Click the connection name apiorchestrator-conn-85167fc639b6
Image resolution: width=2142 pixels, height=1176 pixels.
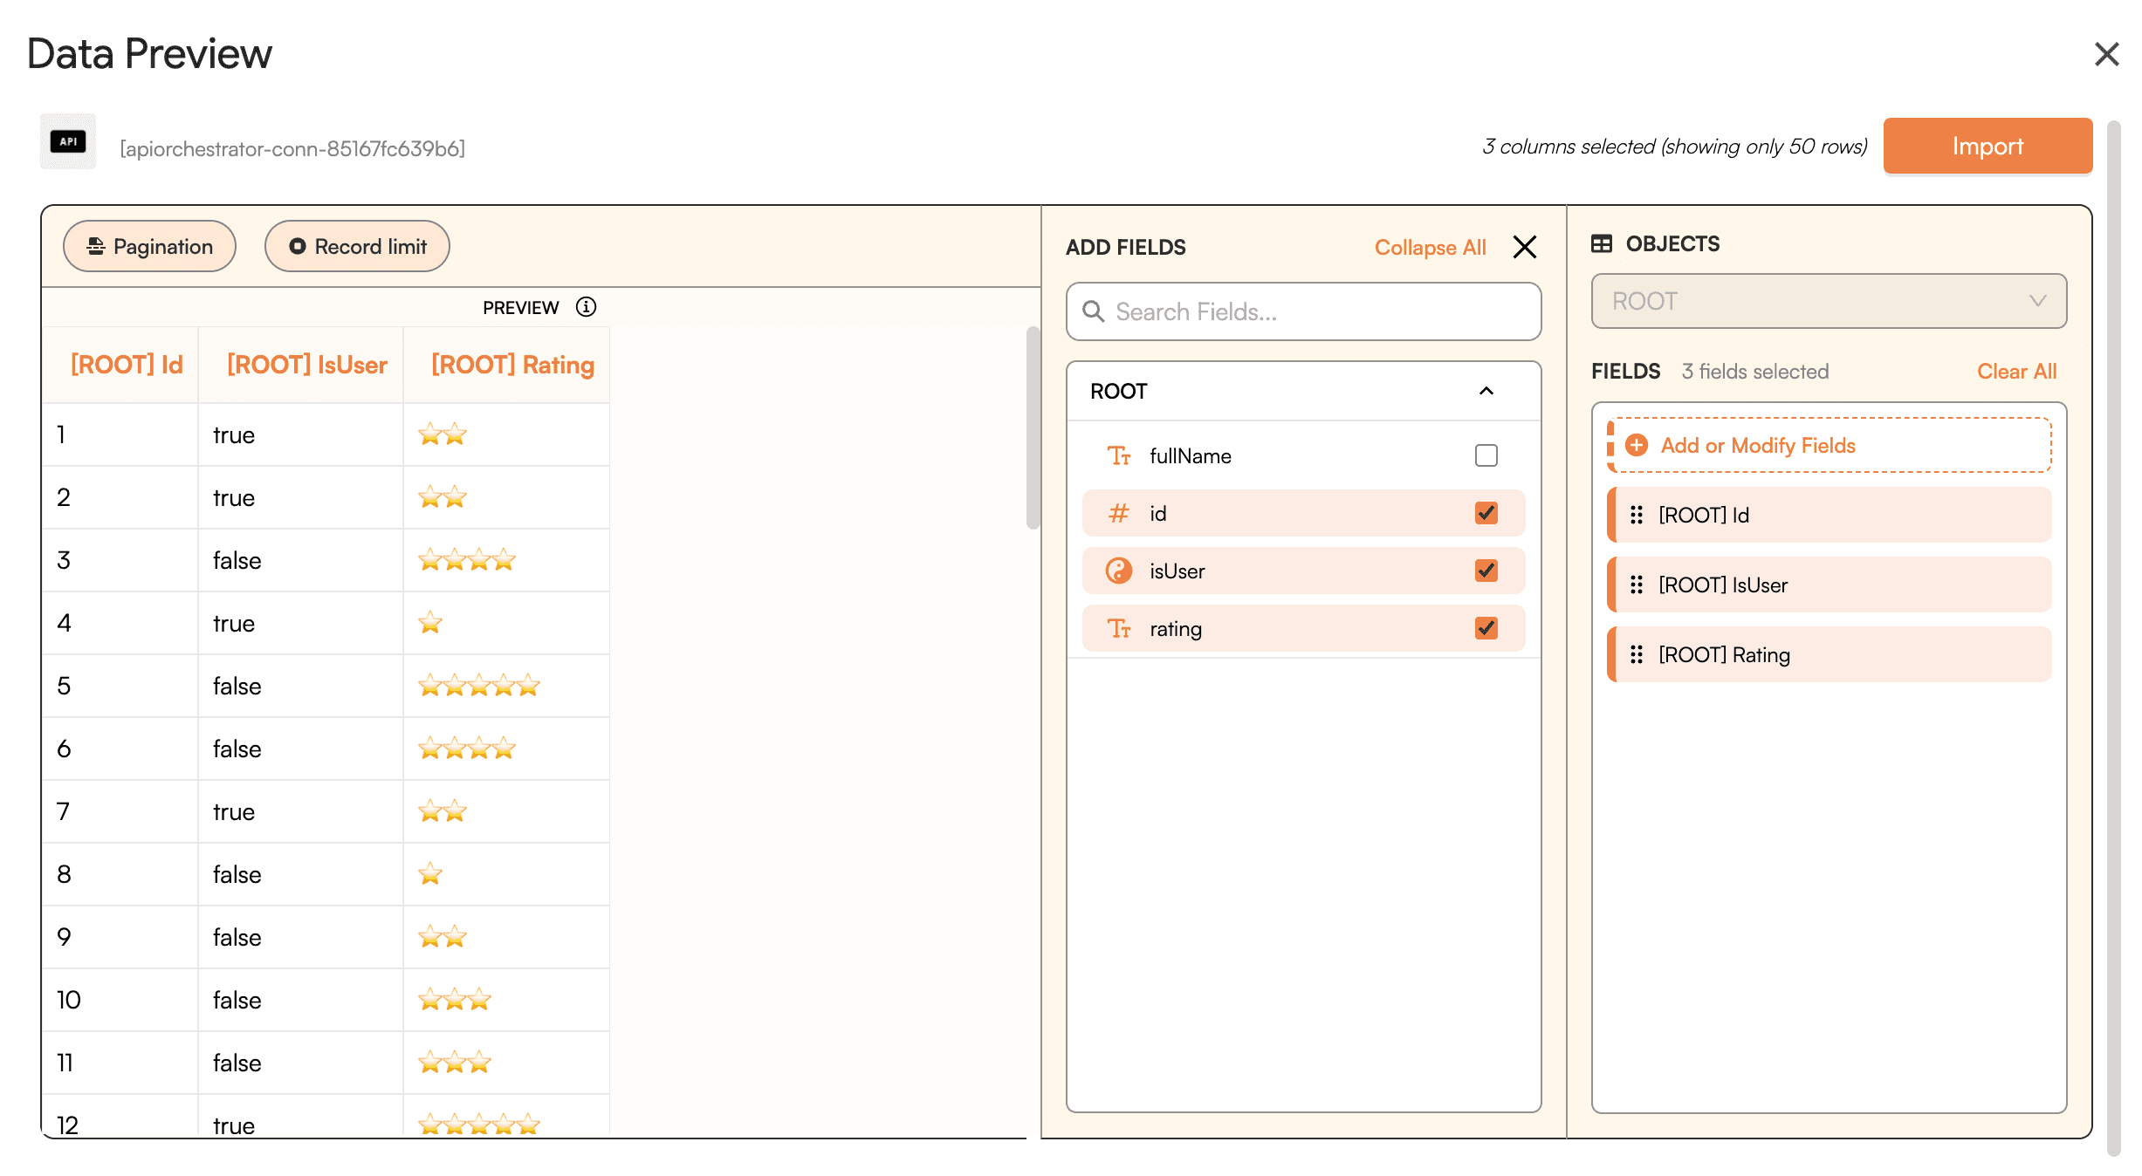tap(292, 148)
